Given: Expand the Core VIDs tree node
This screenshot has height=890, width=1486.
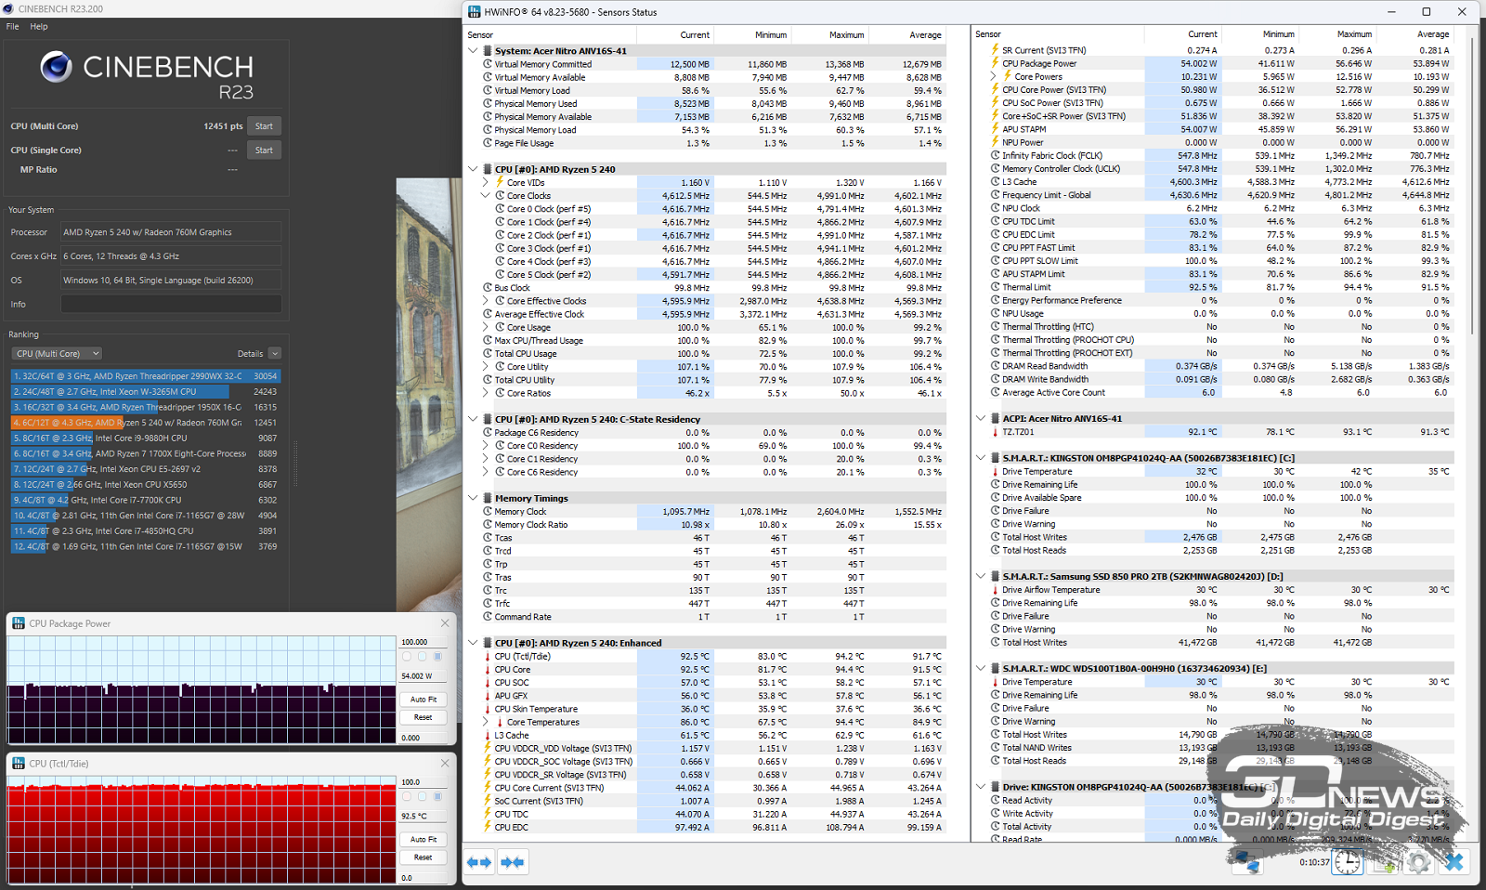Looking at the screenshot, I should tap(485, 183).
